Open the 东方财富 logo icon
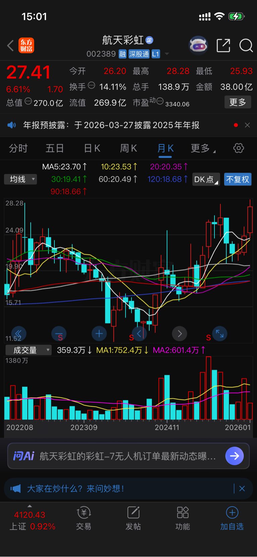Viewport: 257px width, 557px height. 26,46
